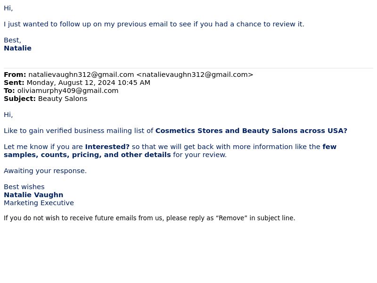Click the "From:" header label
377x283 pixels.
point(15,75)
